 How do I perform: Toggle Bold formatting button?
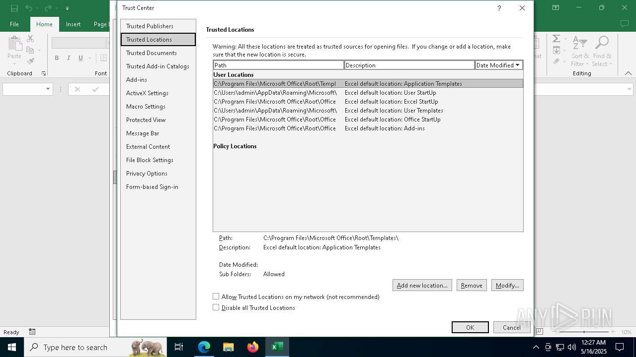(57, 58)
